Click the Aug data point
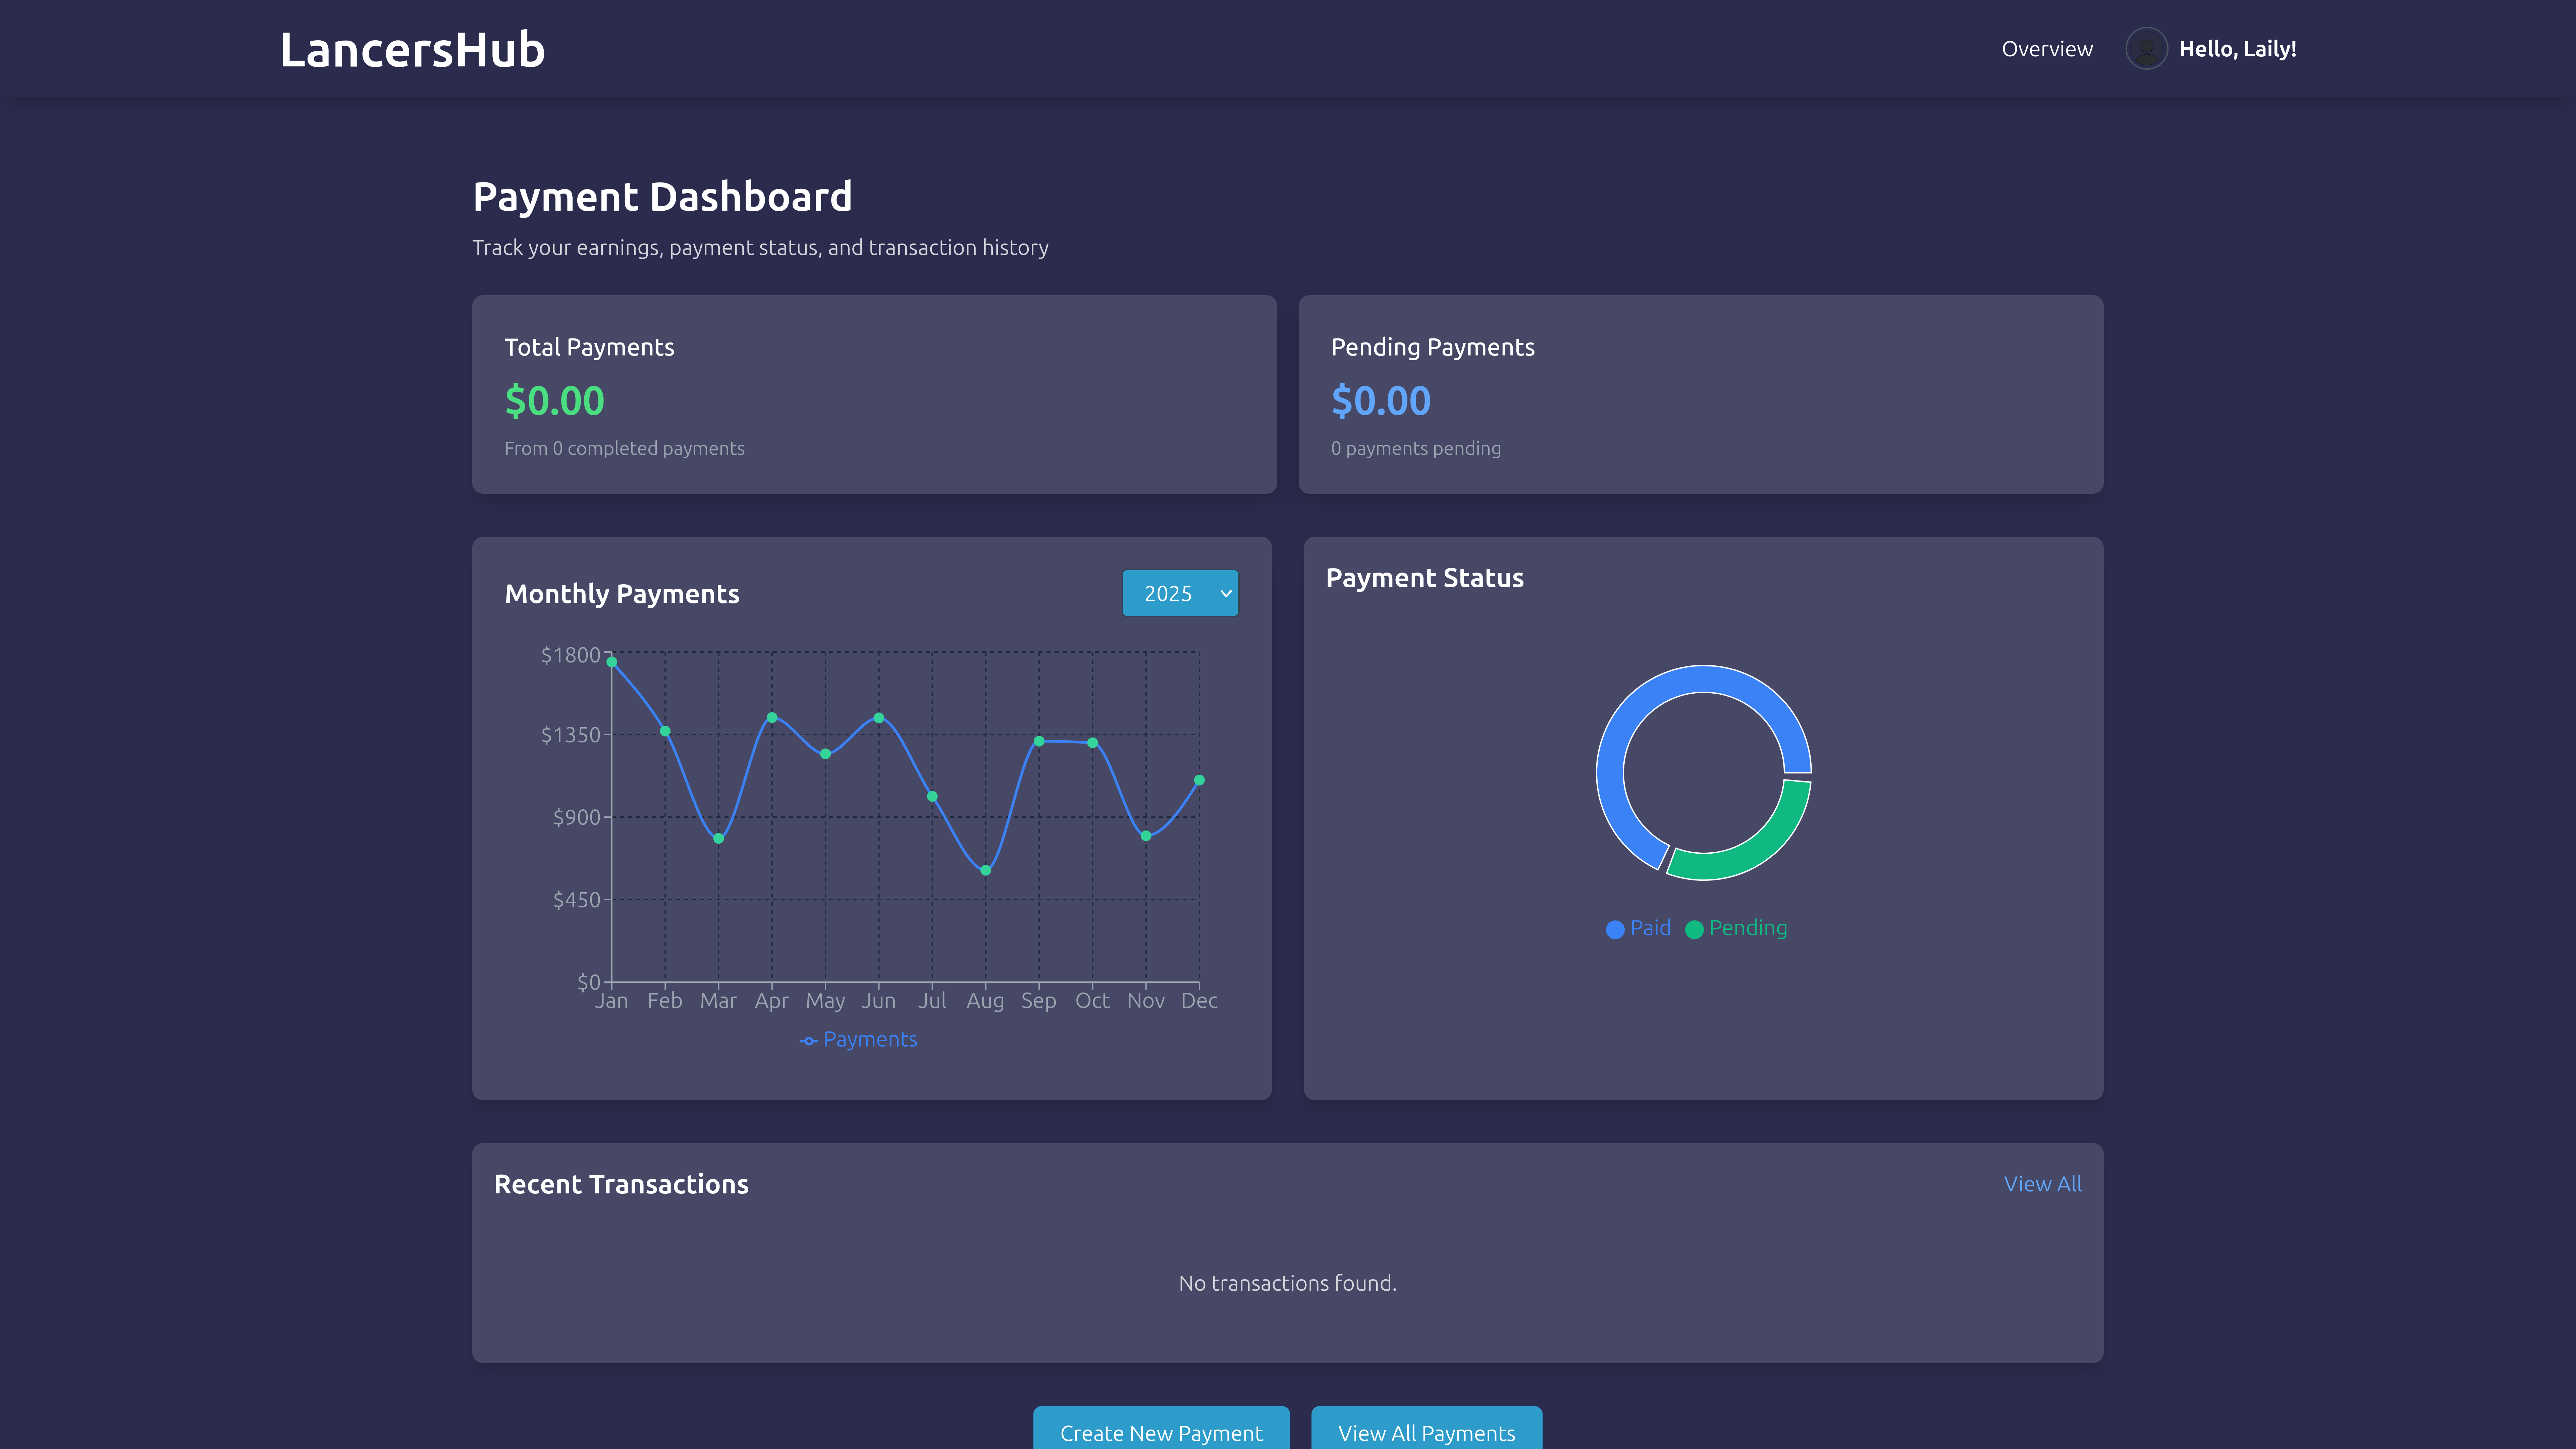 point(986,870)
